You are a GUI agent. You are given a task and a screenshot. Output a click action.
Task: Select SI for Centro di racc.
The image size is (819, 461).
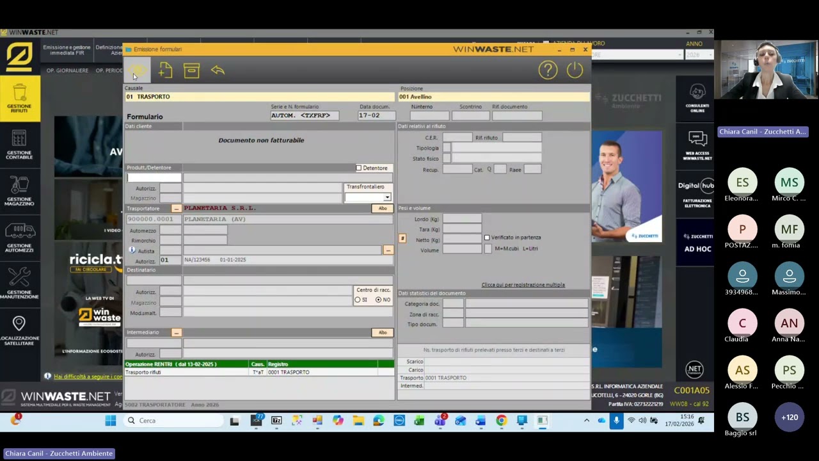[358, 300]
